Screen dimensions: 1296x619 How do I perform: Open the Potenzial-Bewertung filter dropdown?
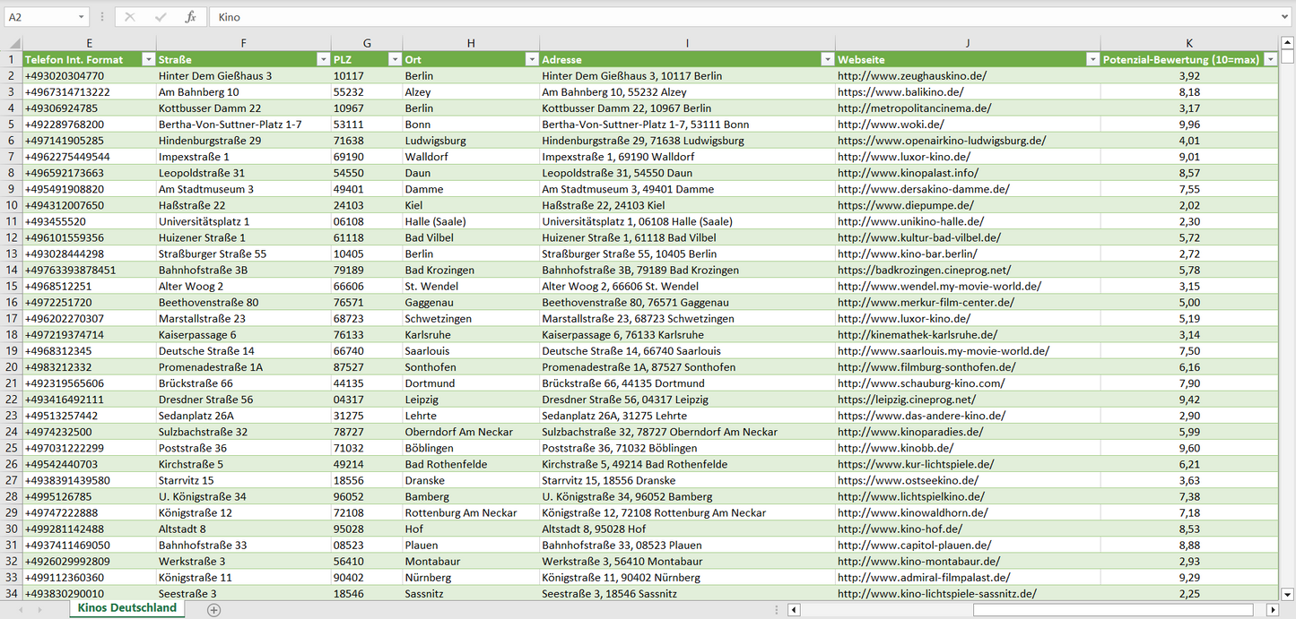(1270, 59)
